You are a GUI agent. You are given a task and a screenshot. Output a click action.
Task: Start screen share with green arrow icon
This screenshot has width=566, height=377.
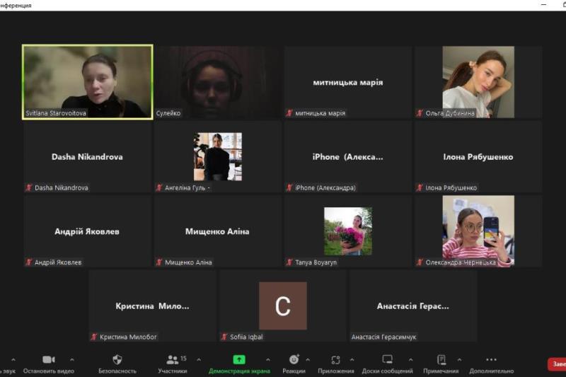click(239, 359)
